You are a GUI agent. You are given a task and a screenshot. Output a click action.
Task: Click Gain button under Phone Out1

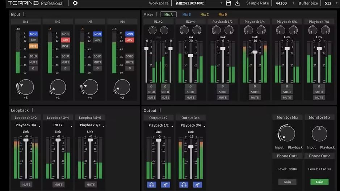pyautogui.click(x=287, y=182)
